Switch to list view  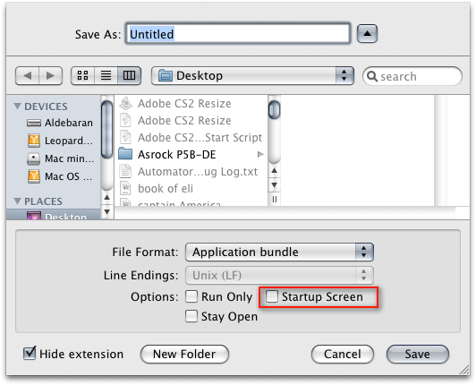[106, 75]
